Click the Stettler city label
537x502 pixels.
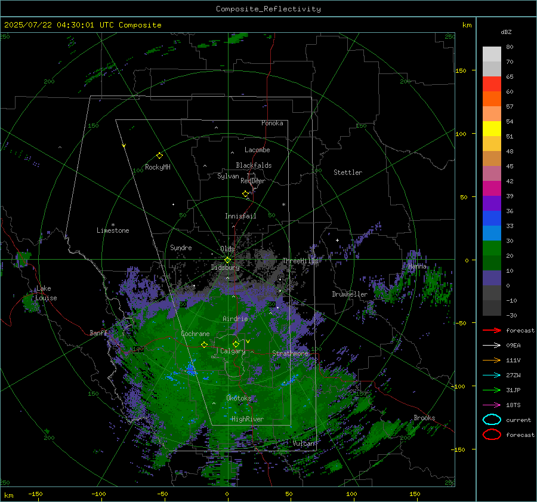click(348, 173)
